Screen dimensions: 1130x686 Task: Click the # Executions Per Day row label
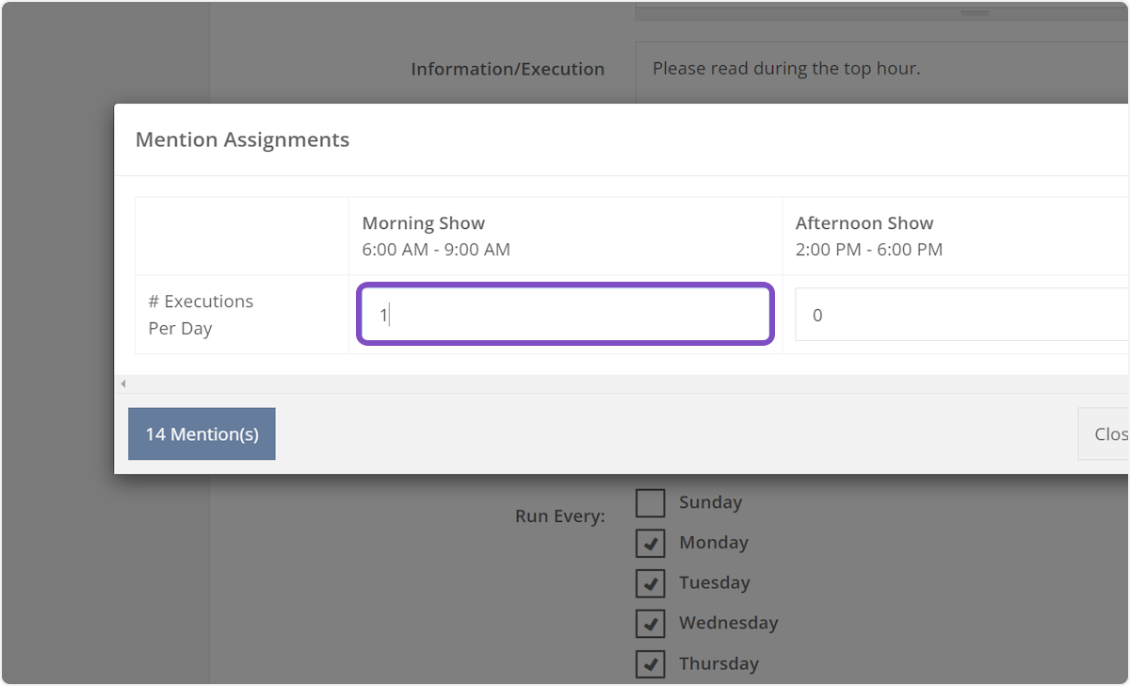pos(201,314)
